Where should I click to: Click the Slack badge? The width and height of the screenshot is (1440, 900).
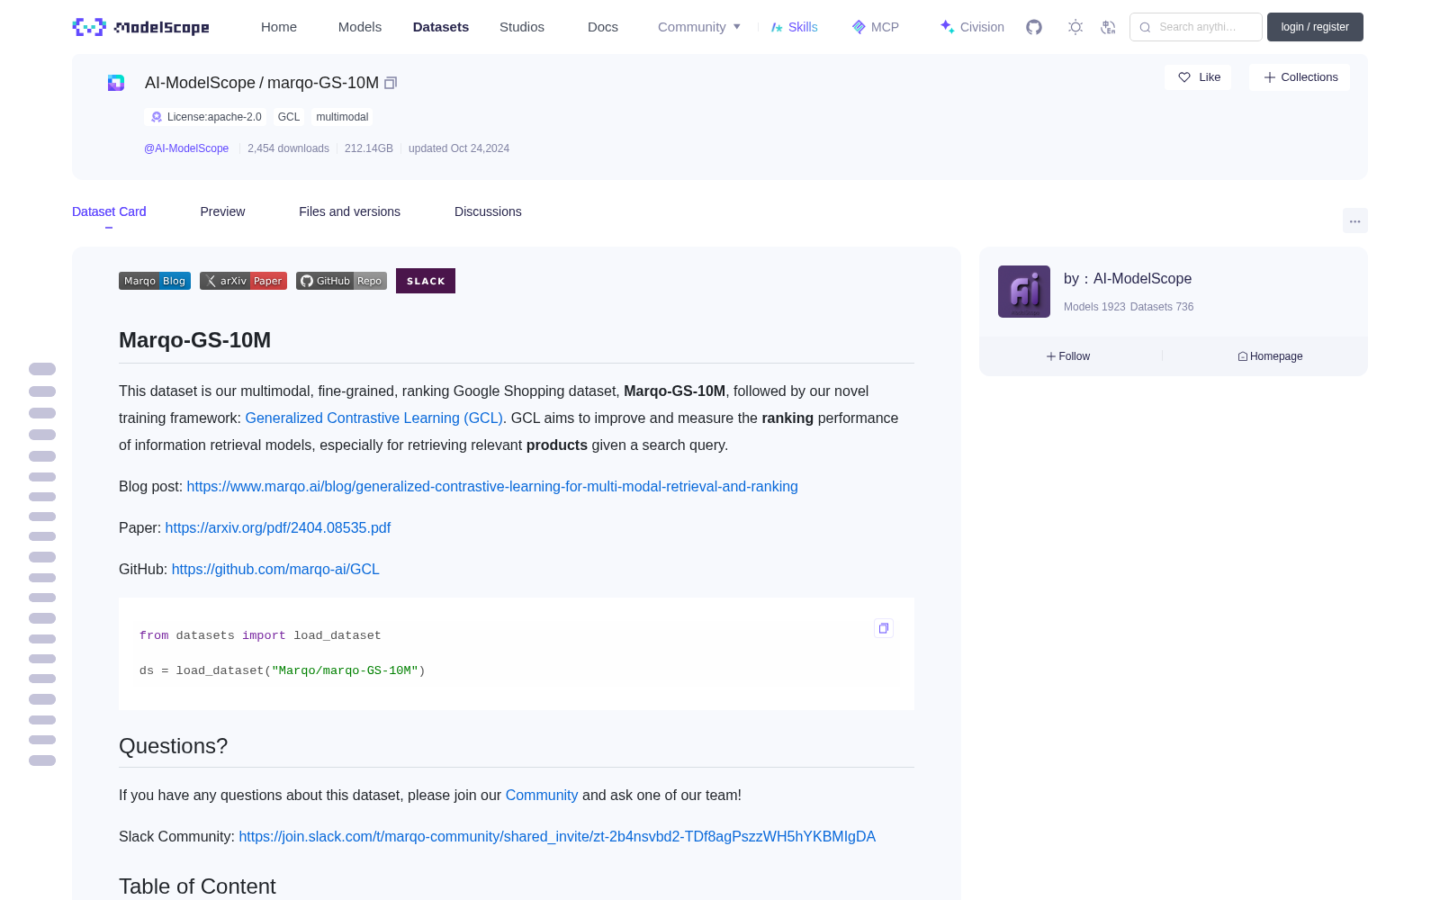426,281
